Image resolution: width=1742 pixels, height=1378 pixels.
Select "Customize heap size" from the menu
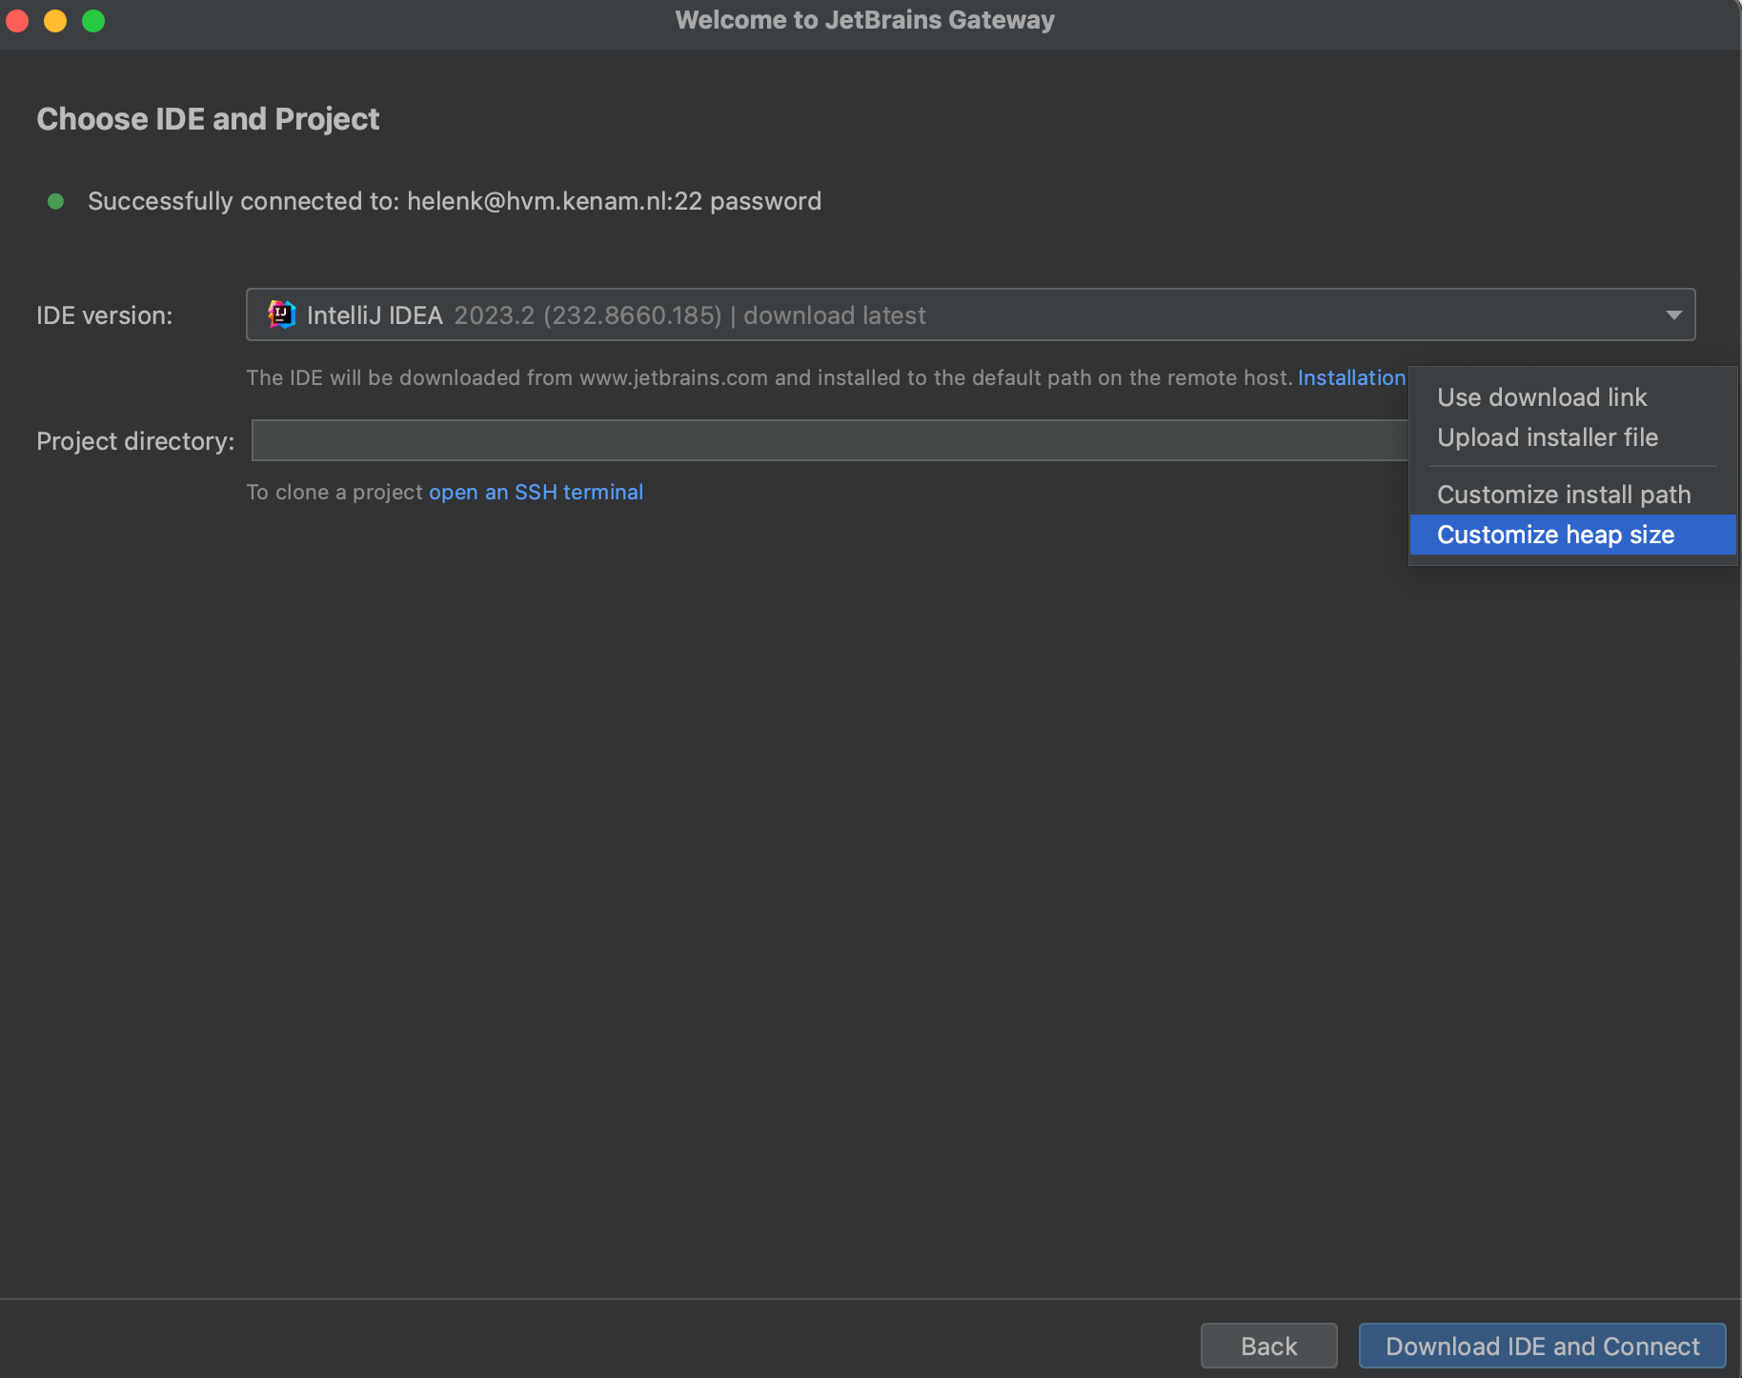[1554, 535]
